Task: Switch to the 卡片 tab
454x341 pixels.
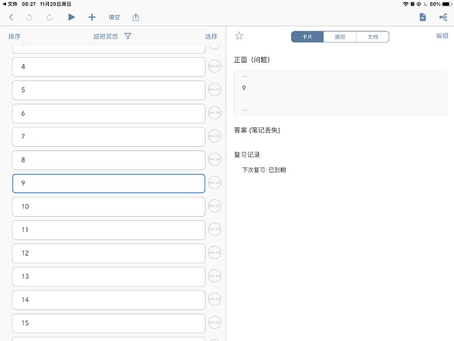Action: [x=307, y=37]
